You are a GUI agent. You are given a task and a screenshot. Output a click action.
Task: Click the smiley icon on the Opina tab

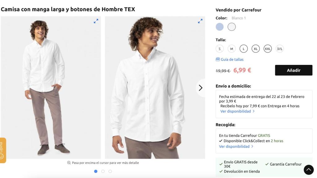pos(2,156)
